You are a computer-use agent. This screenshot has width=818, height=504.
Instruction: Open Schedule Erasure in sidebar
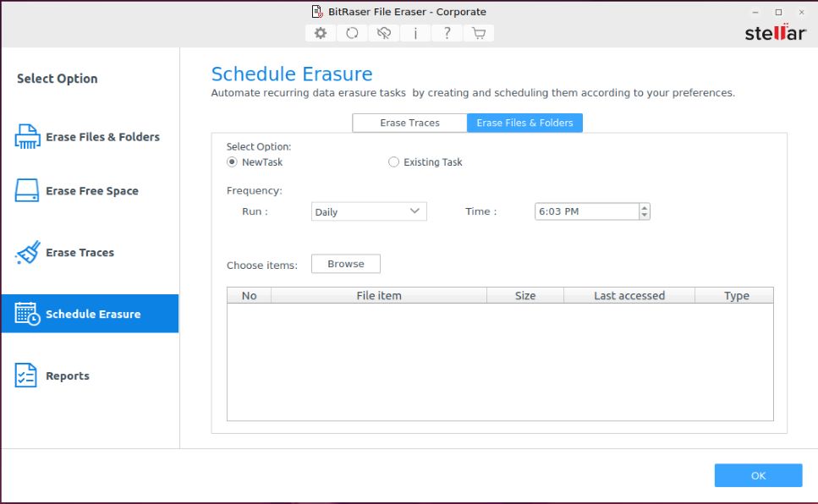click(90, 314)
